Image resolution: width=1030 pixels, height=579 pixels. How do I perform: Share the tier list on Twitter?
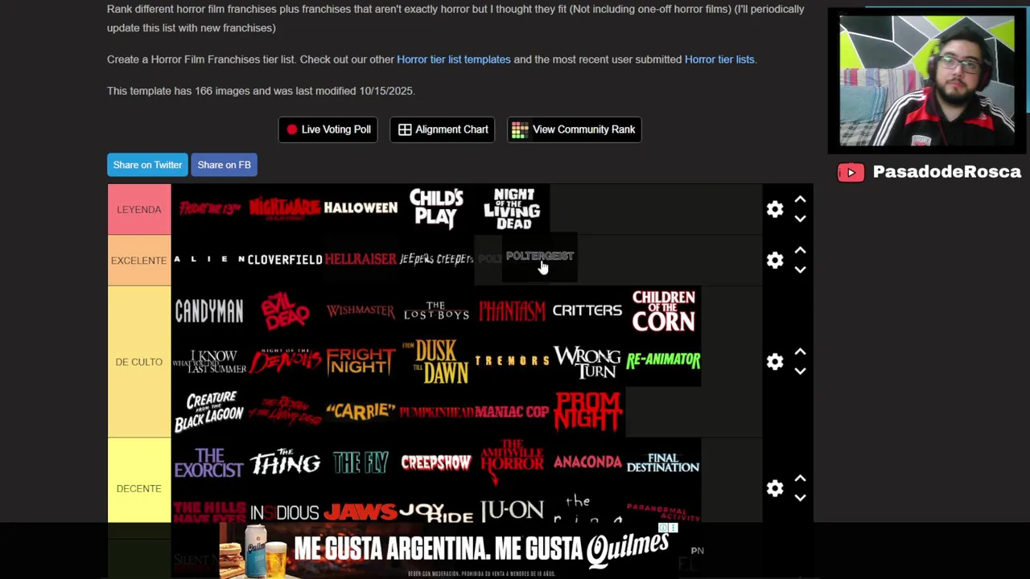point(147,165)
